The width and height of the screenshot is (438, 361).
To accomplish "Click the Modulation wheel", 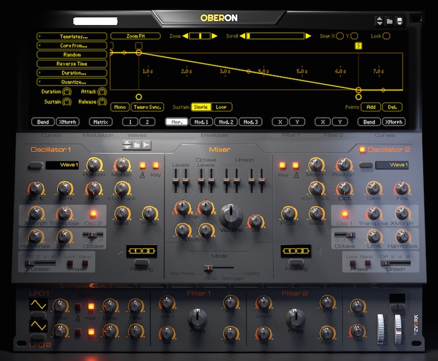I will 381,329.
